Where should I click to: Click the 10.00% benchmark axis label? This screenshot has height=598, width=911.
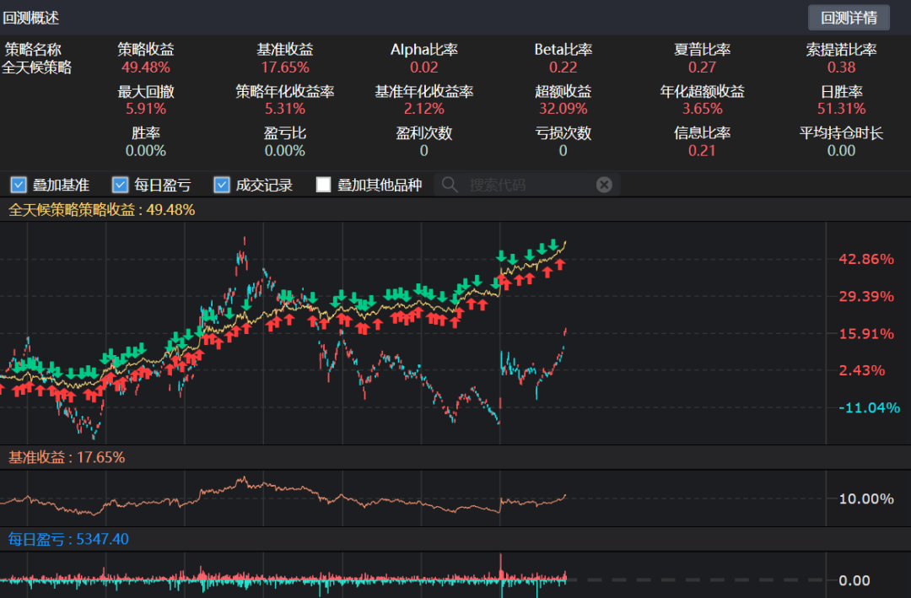(x=866, y=498)
